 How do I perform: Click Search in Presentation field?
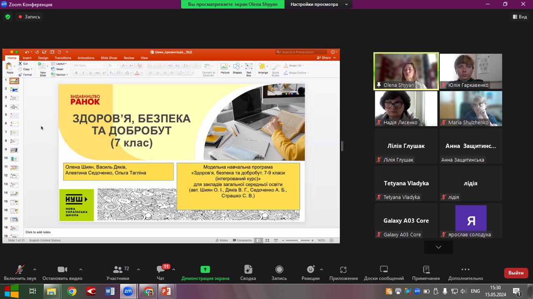click(x=301, y=52)
